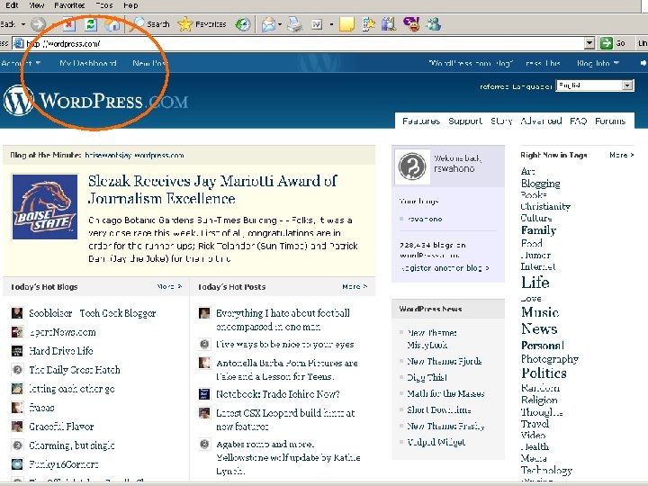Open Charming, but single blog
This screenshot has height=486, width=648.
pyautogui.click(x=71, y=445)
